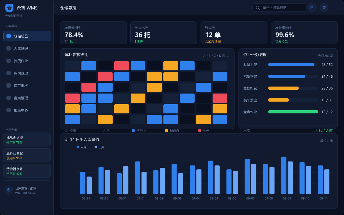Open the 今日入库 36 托 card

164,33
